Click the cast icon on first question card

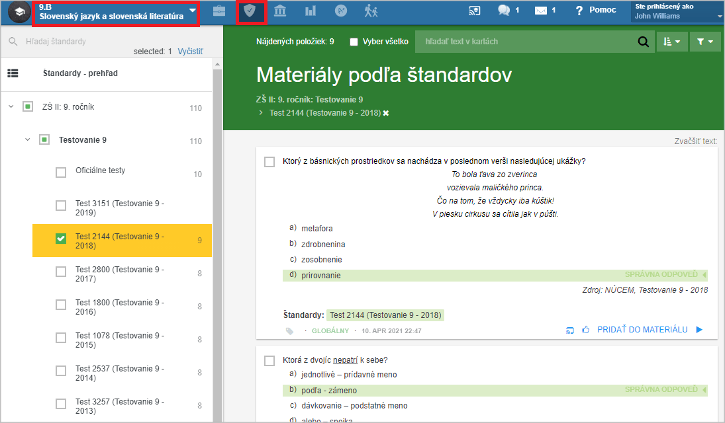(x=570, y=330)
